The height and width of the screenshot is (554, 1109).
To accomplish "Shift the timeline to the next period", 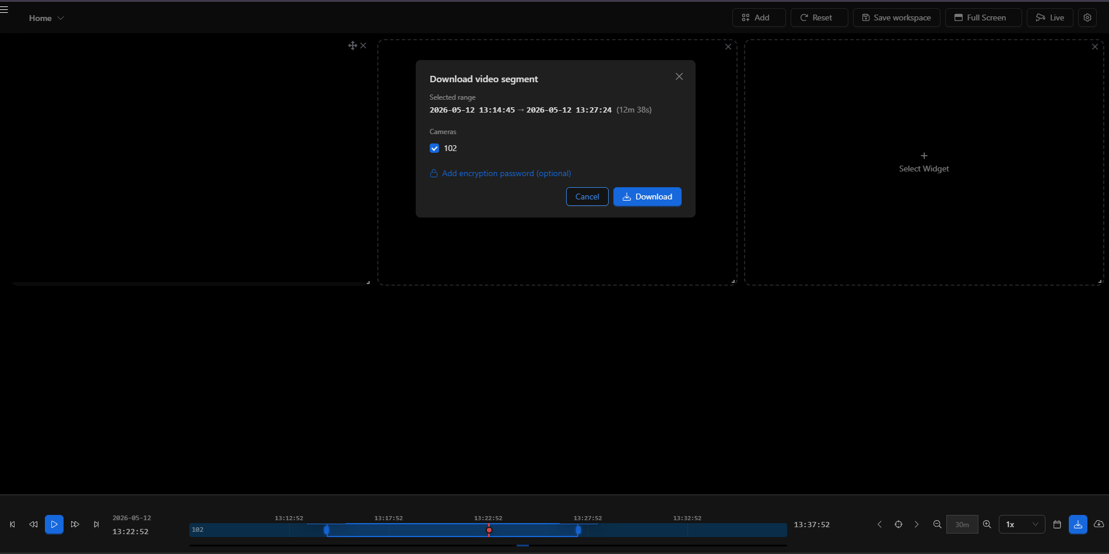I will (x=917, y=524).
